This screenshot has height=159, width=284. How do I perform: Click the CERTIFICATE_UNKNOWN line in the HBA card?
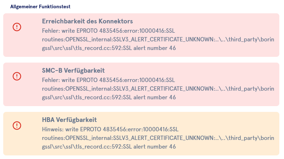158,137
